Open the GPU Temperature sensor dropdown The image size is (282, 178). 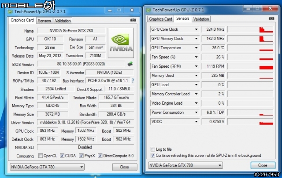[x=196, y=48]
